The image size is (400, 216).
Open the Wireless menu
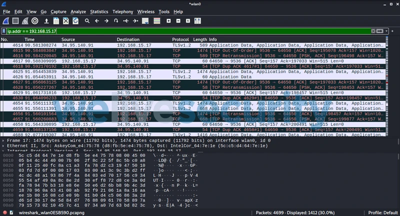[x=145, y=11]
